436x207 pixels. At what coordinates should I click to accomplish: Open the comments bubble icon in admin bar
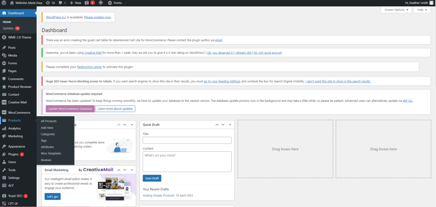click(x=61, y=3)
